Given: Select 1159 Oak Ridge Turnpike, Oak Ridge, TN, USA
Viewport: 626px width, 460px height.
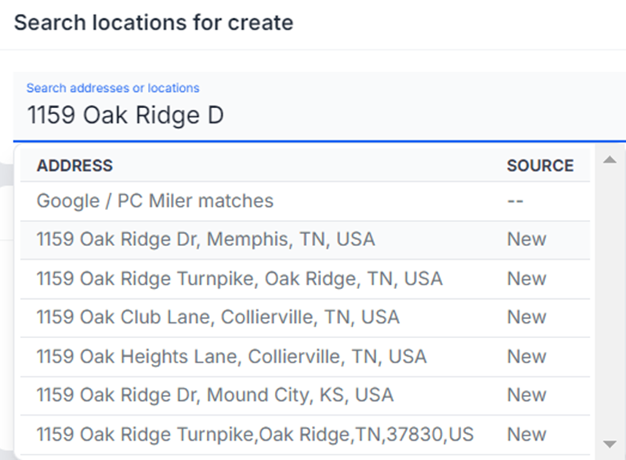Looking at the screenshot, I should tap(239, 278).
